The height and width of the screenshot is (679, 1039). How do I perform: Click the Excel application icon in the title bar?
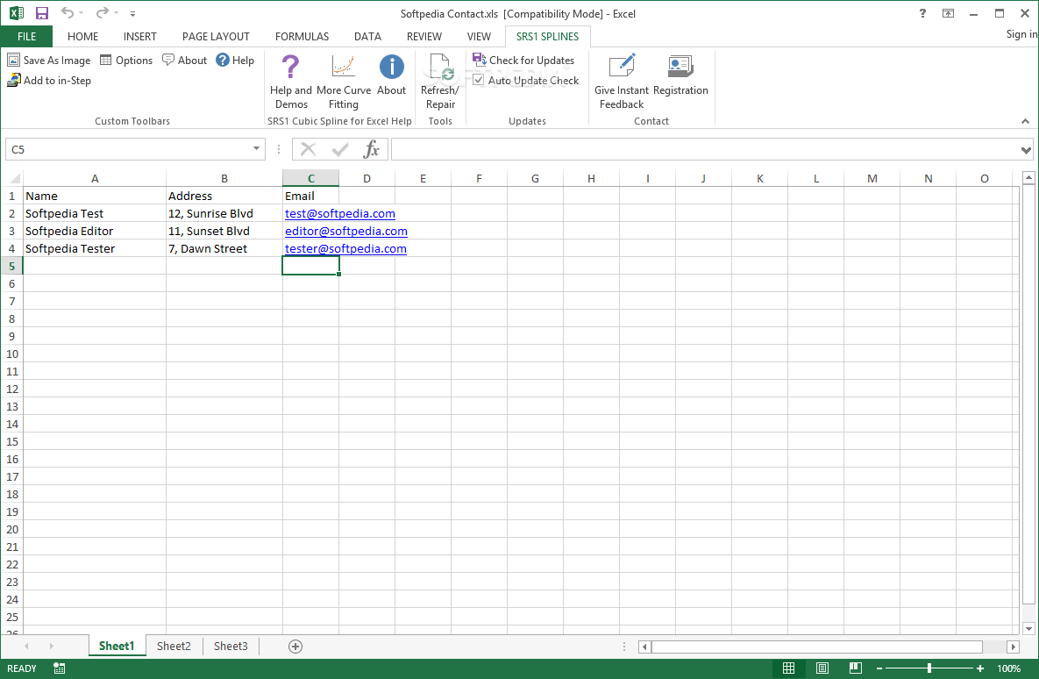(x=17, y=13)
